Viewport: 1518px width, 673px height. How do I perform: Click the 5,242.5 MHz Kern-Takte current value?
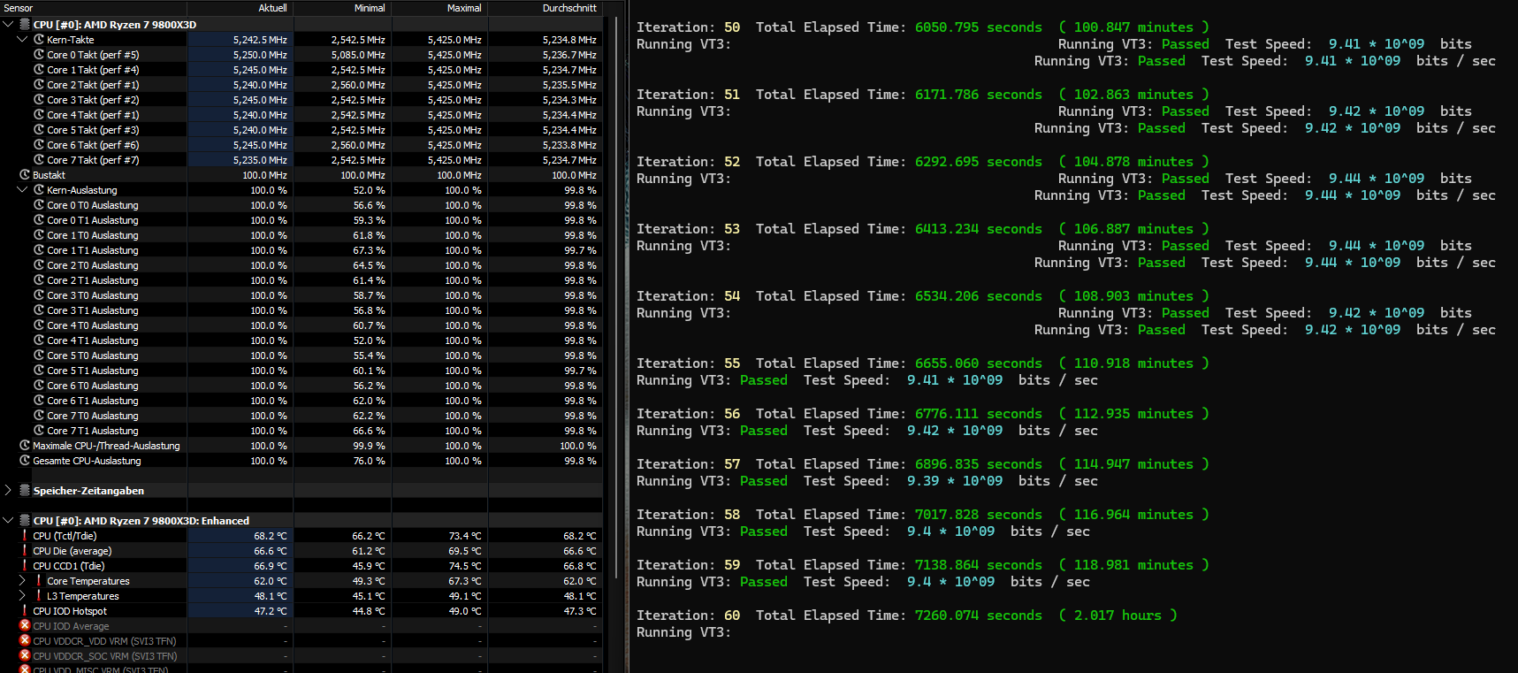[x=260, y=40]
